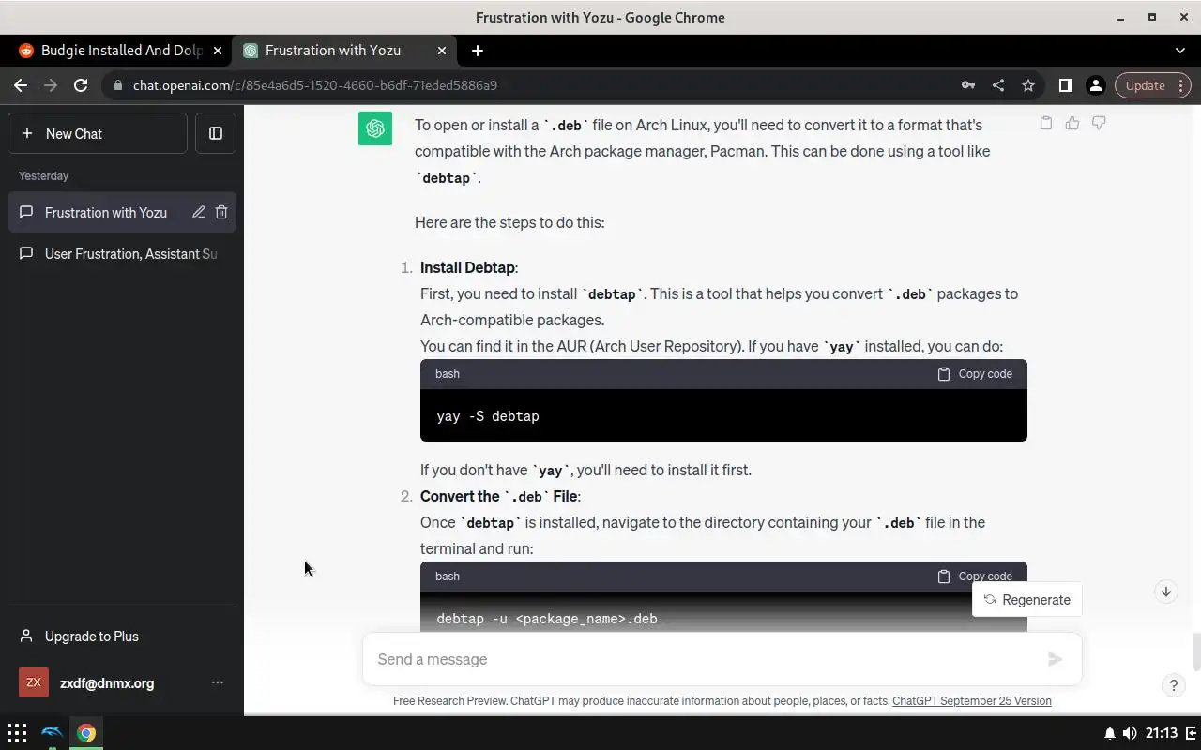This screenshot has height=750, width=1201.
Task: Open the applications grid menu in taskbar
Action: tap(17, 733)
